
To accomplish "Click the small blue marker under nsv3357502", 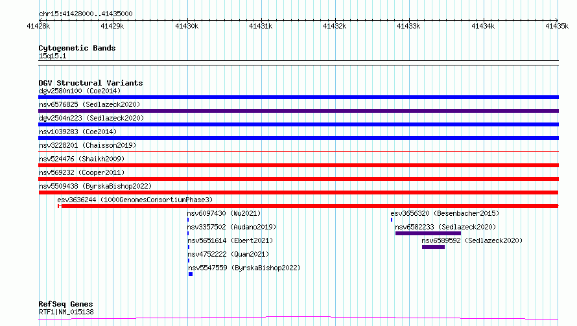I will [188, 233].
